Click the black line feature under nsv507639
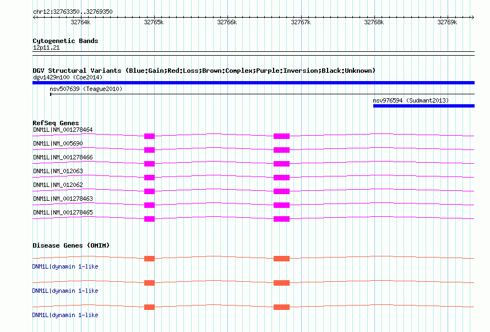The height and width of the screenshot is (332, 490). tap(262, 94)
